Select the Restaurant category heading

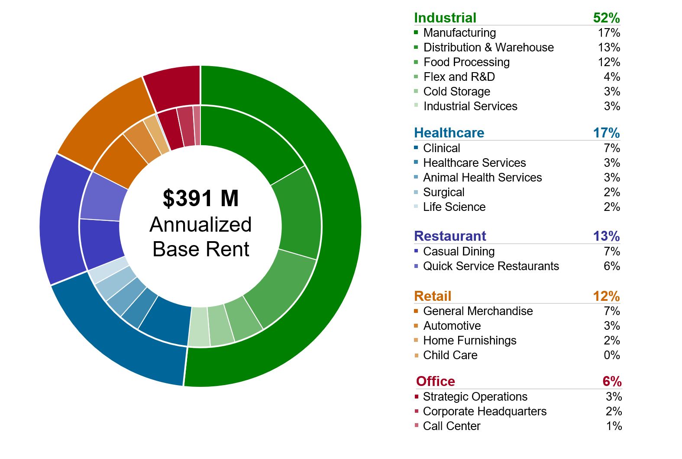coord(450,236)
